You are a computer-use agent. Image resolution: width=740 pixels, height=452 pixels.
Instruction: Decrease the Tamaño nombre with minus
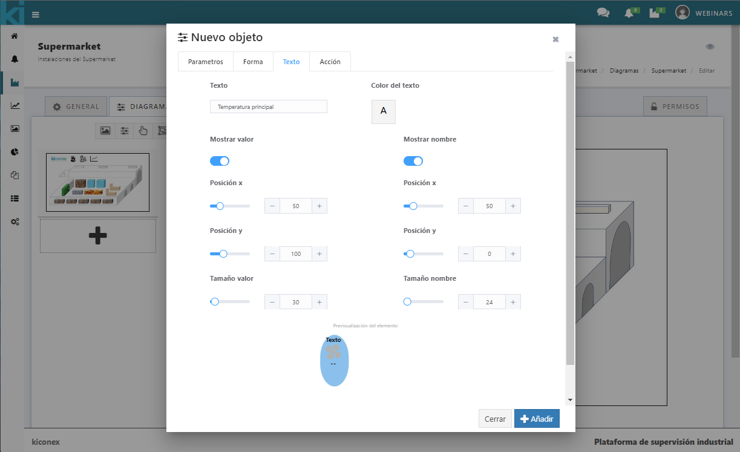coord(466,302)
